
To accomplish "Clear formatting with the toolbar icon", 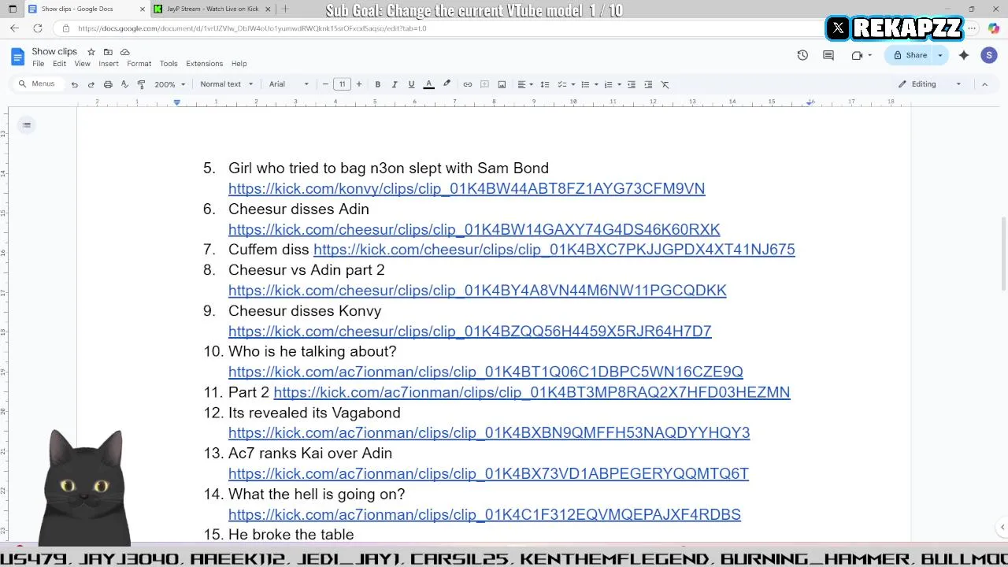I will pyautogui.click(x=665, y=84).
